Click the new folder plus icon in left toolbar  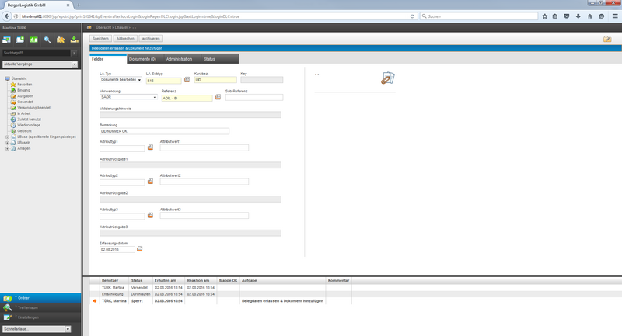tap(20, 40)
